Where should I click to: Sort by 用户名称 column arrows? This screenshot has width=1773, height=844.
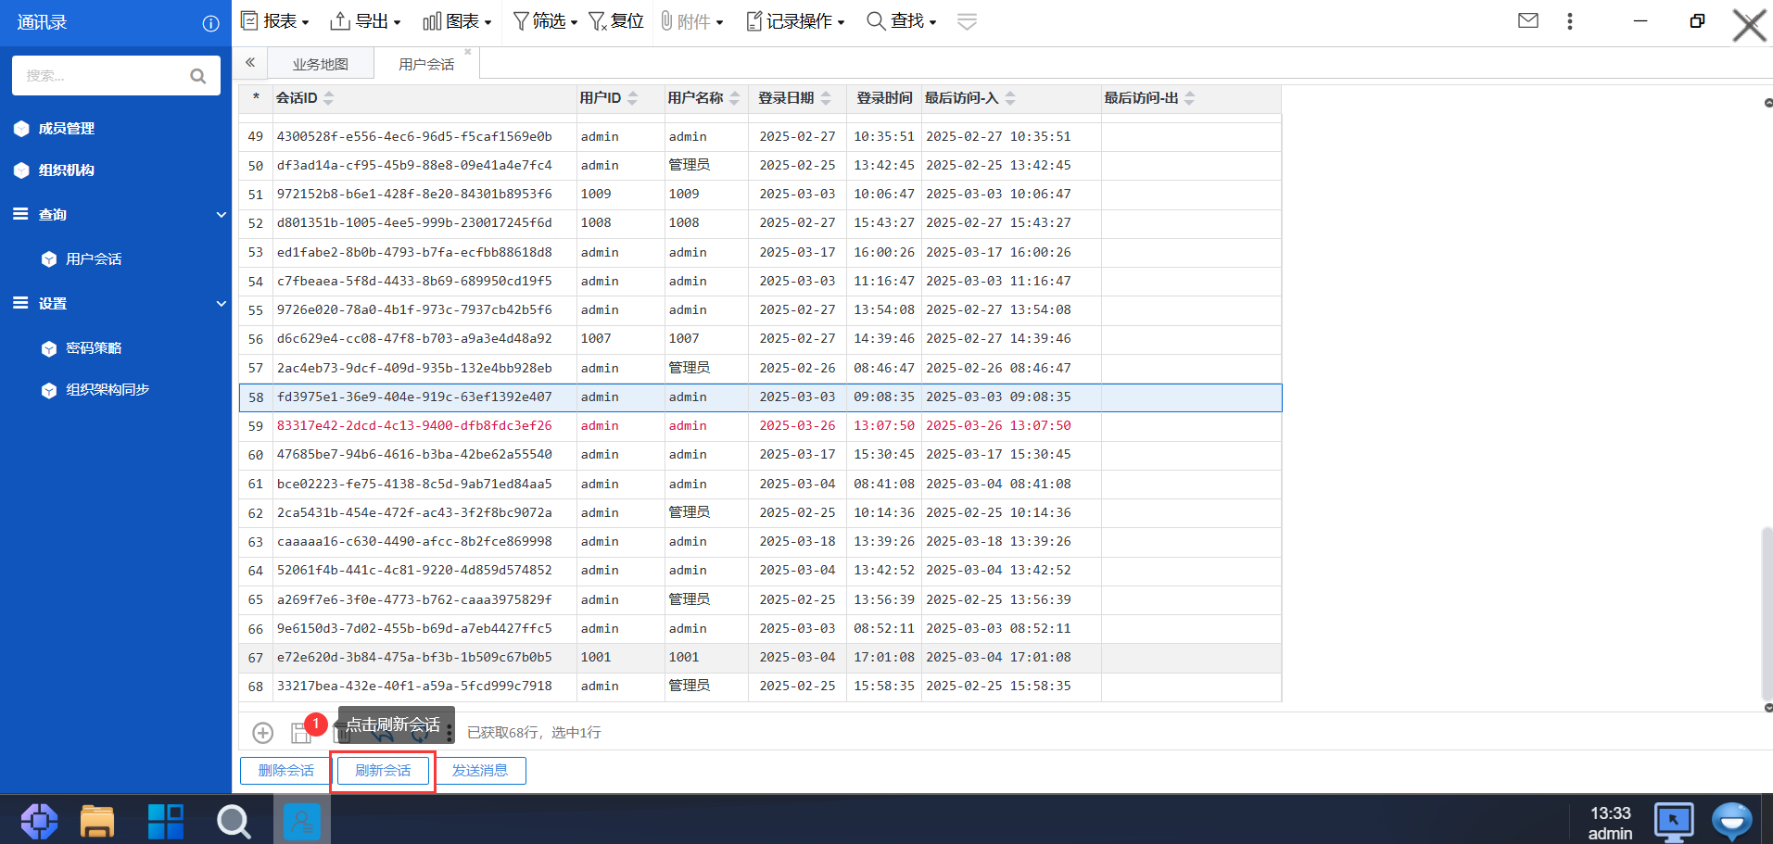pyautogui.click(x=735, y=98)
